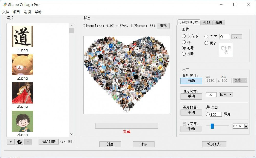Click the 图片间距 slider handle
This screenshot has width=256, height=158.
pos(212,126)
